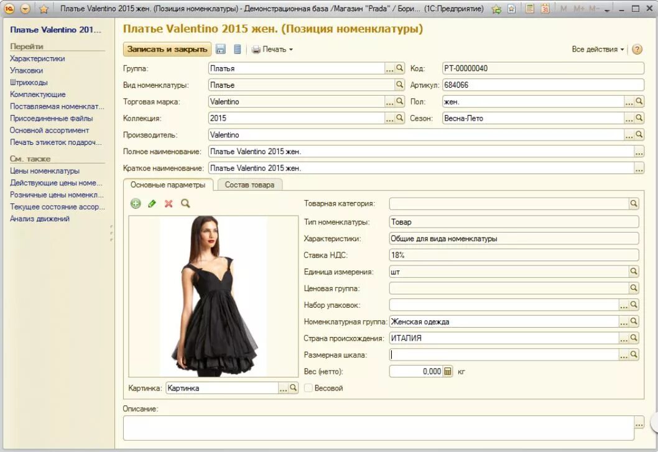
Task: Click magnifier icon of Ценовая группа field
Action: click(x=634, y=288)
